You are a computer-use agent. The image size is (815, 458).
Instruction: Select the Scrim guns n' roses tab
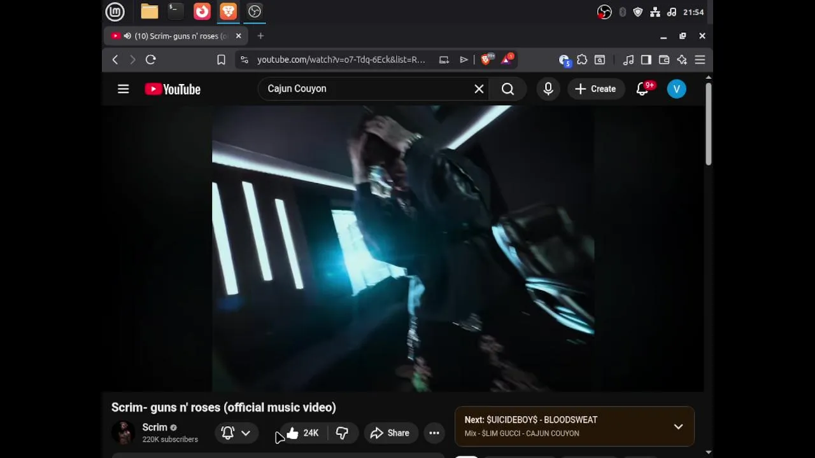[x=176, y=36]
